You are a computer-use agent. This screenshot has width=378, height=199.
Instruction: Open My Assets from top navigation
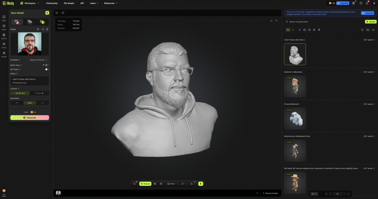click(x=69, y=3)
